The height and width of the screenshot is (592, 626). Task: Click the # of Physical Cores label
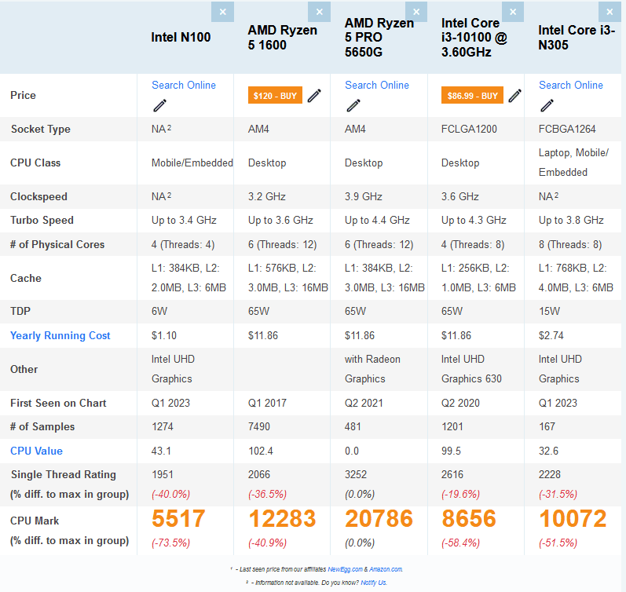pos(57,245)
